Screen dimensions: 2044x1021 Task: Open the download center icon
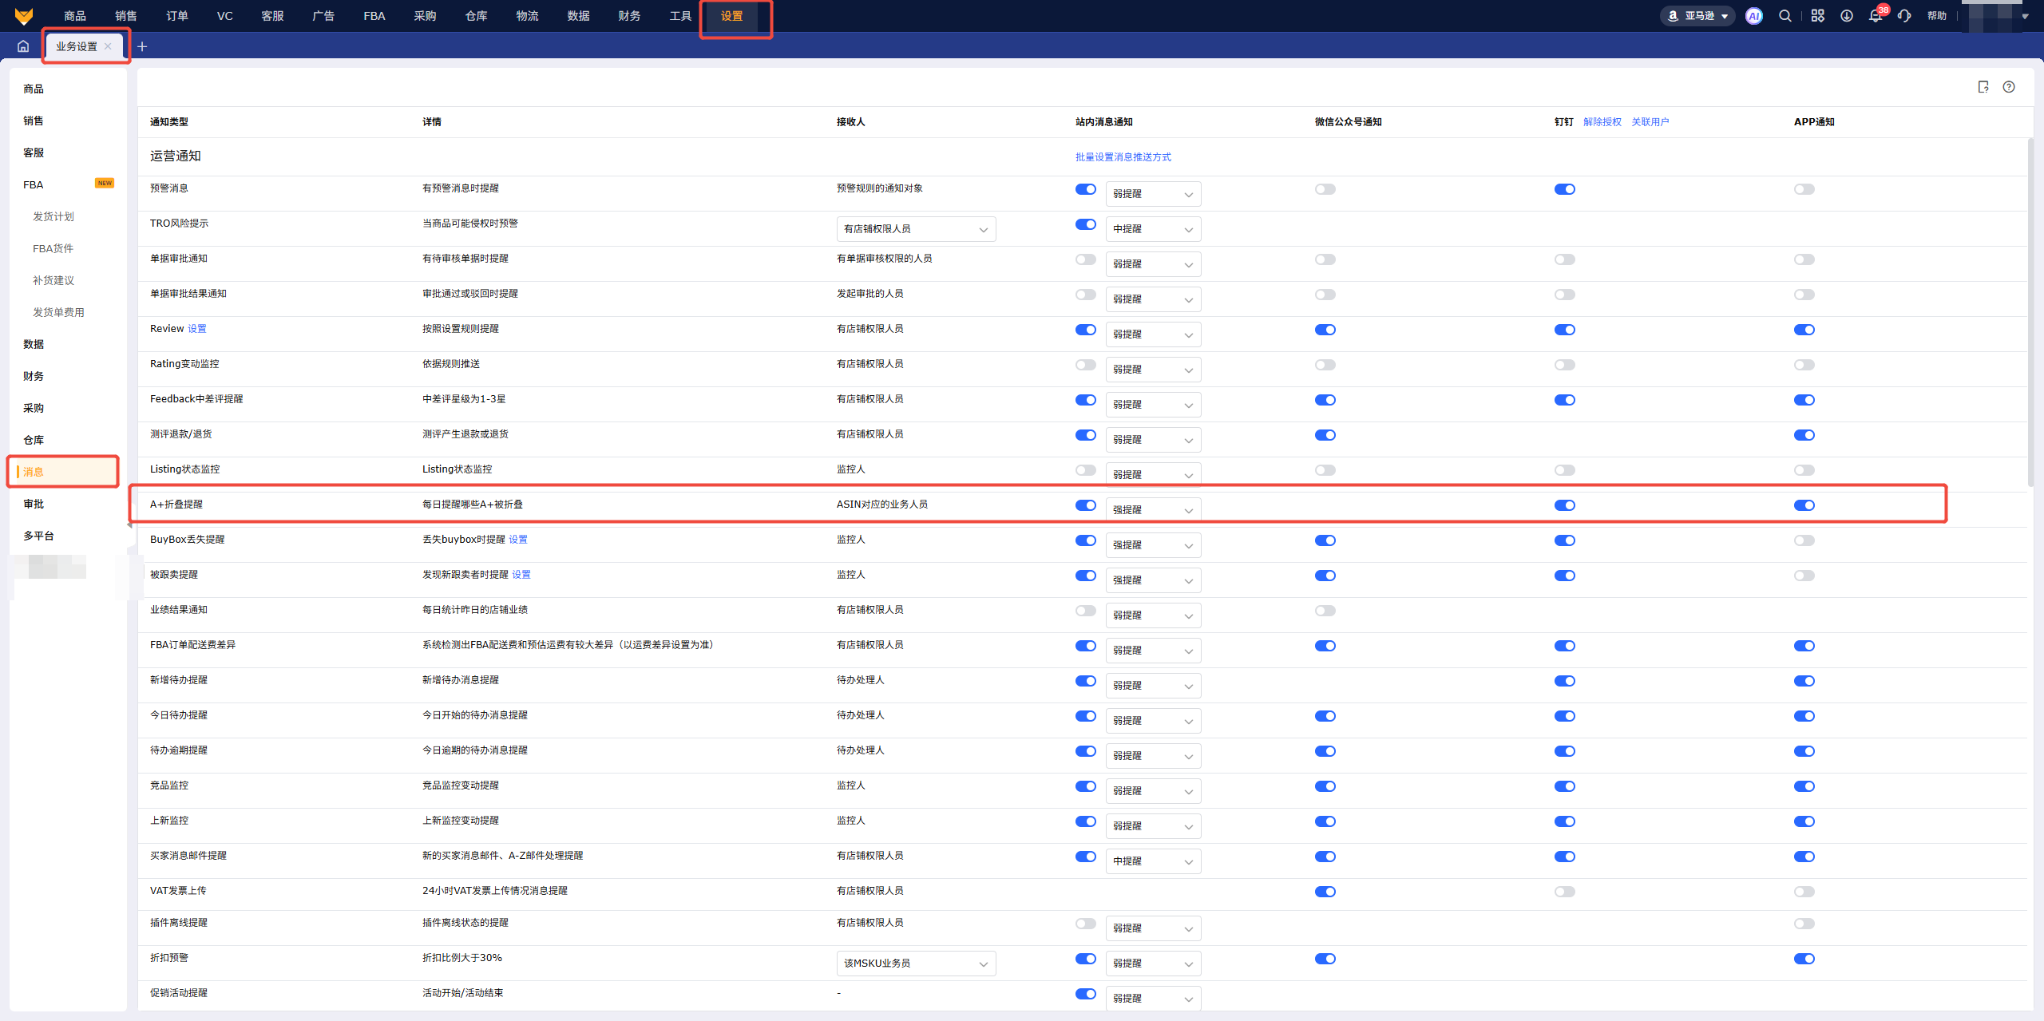coord(1847,16)
